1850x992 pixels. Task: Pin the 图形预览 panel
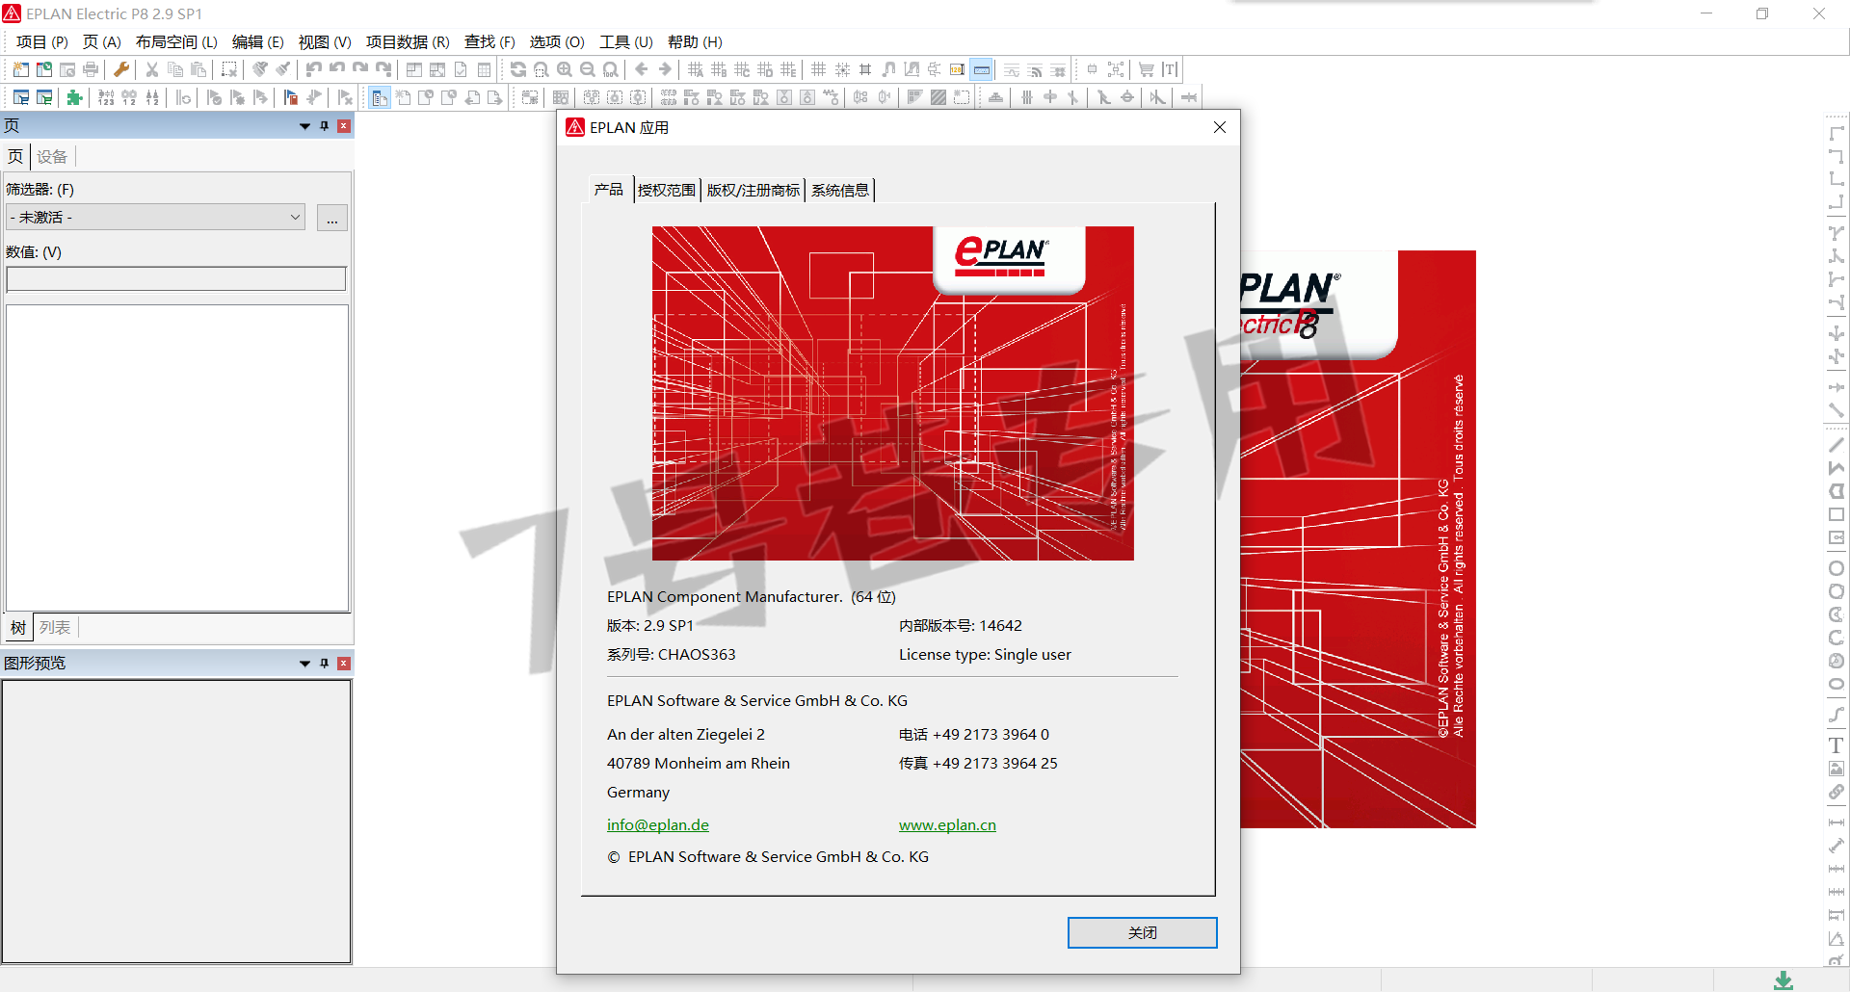pos(325,664)
